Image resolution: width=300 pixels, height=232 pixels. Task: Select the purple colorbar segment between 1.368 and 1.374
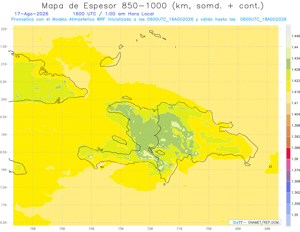[x=288, y=176]
